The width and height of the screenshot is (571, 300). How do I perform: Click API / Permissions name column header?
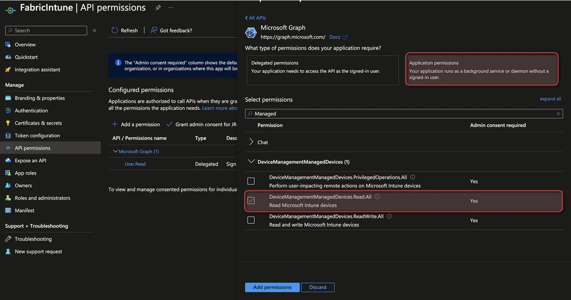[139, 138]
